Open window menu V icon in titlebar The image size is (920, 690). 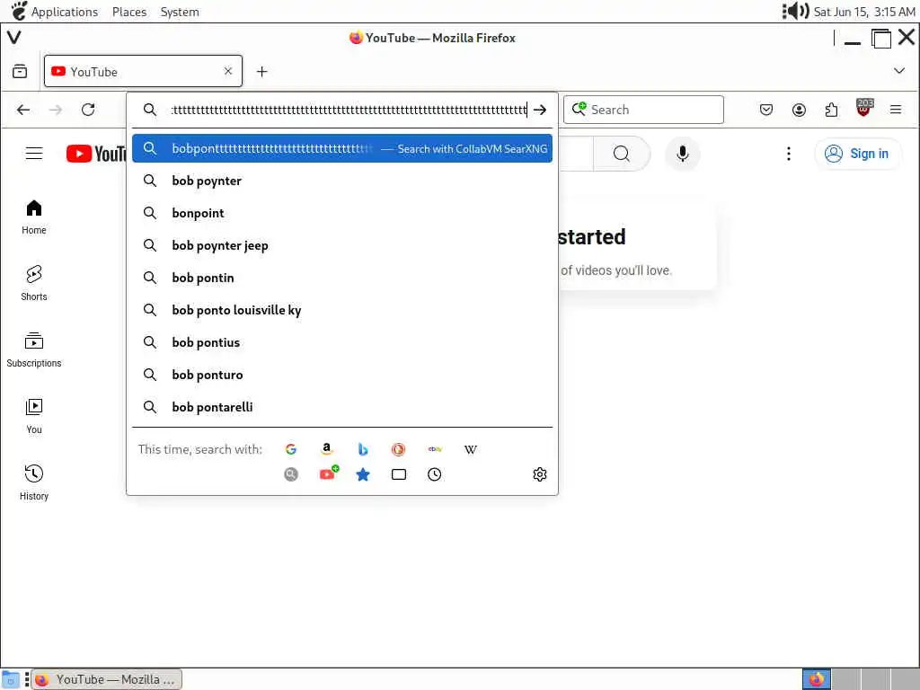(x=14, y=38)
